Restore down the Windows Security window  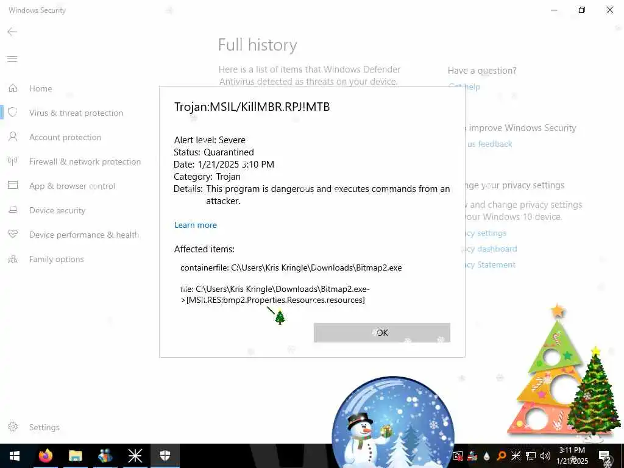[582, 10]
